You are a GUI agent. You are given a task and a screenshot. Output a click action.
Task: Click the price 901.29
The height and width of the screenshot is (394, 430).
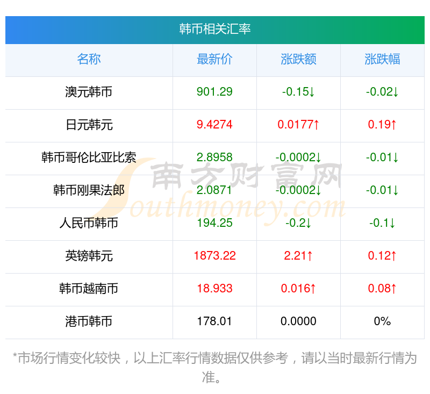(x=214, y=92)
